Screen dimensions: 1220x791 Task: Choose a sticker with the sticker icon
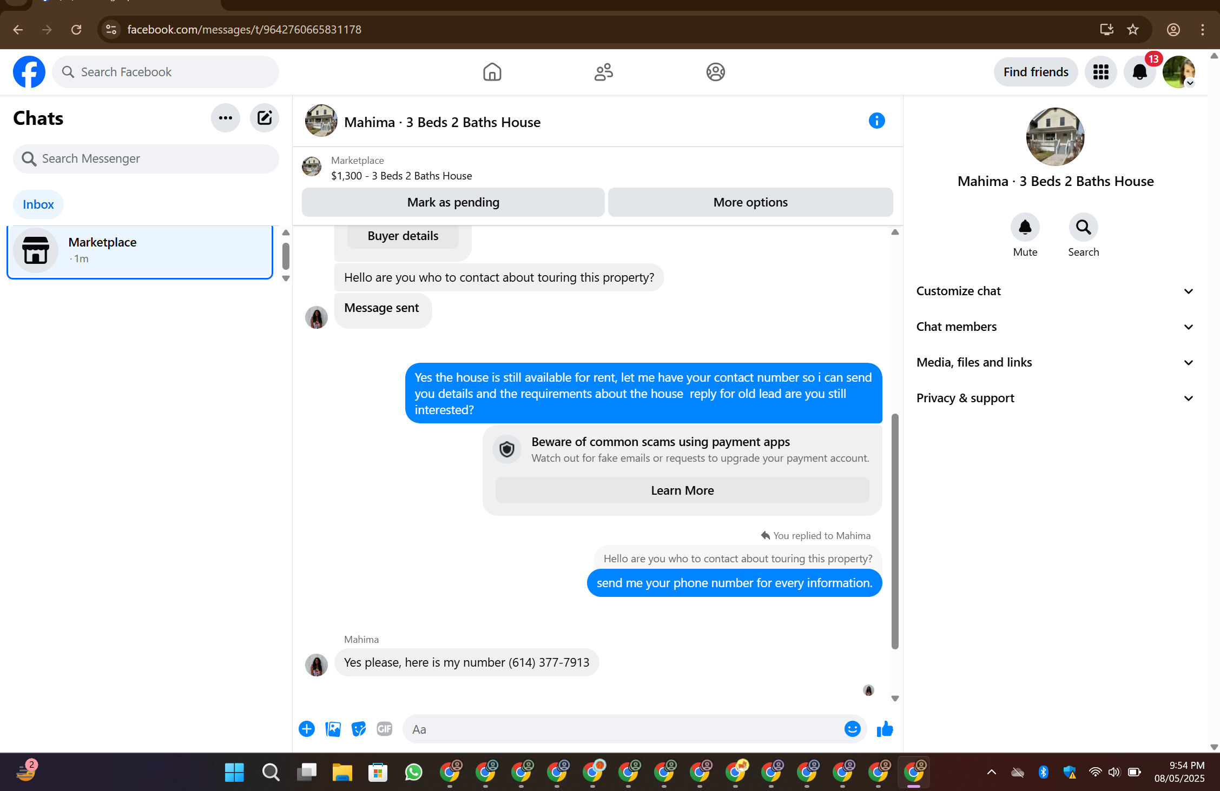(359, 729)
